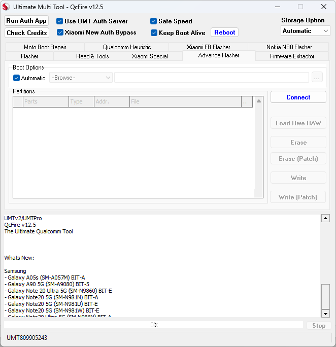Click the QcFire app logo icon
336x347 pixels.
tap(6, 7)
